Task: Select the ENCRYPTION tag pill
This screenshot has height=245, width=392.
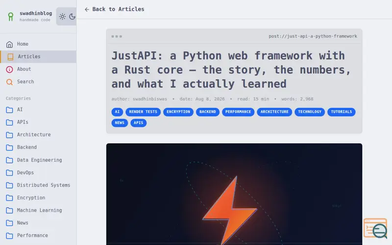Action: pos(178,112)
